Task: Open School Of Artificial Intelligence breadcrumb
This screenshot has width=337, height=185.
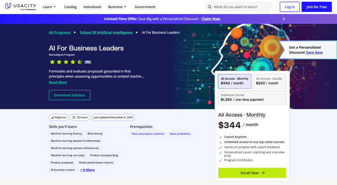Action: point(106,32)
